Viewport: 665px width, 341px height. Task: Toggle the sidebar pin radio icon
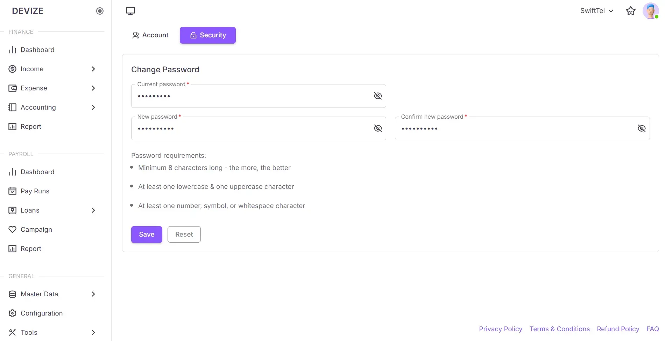coord(100,11)
